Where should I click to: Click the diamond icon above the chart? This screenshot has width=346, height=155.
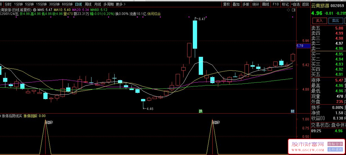(288, 10)
